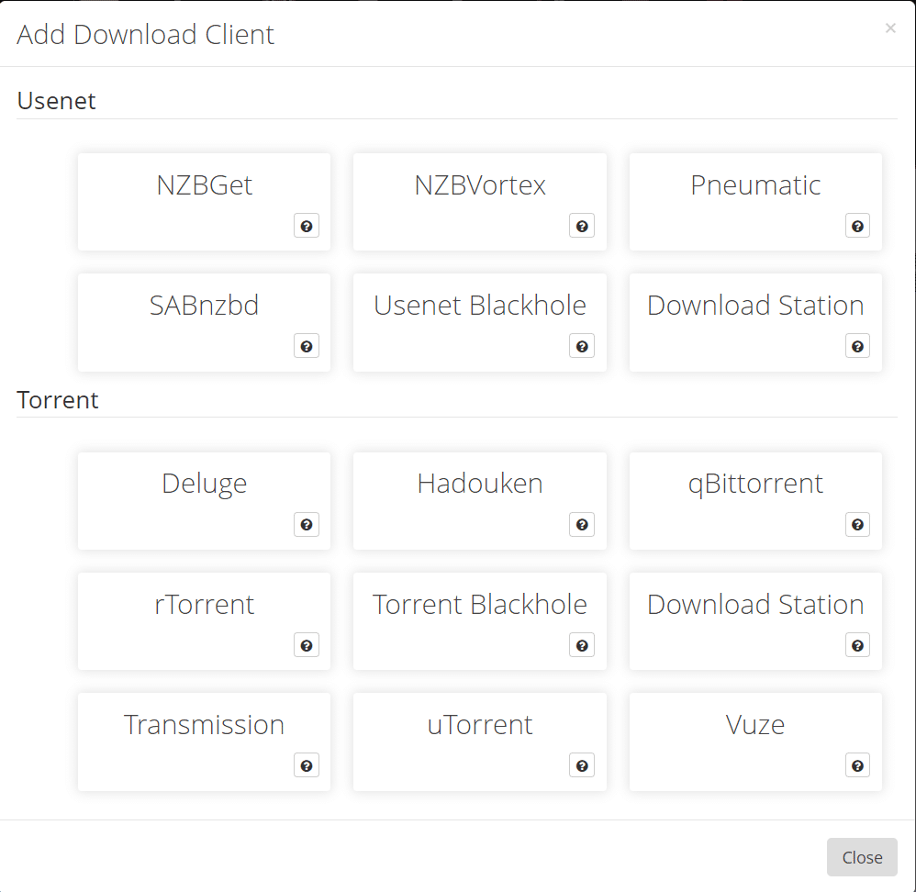Choose SABnzbd as download client
Screen dimensions: 916x892
[204, 322]
